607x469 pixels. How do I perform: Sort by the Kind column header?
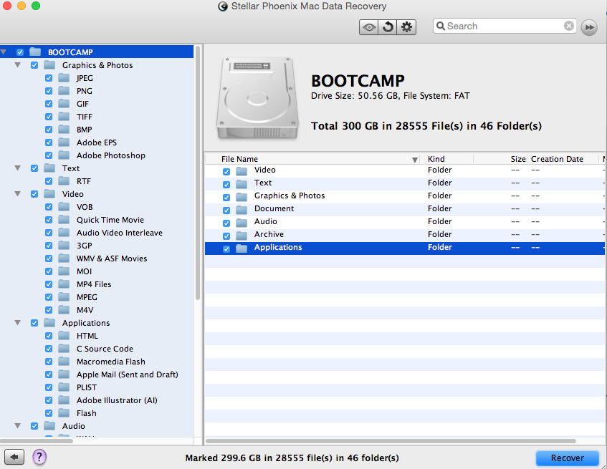436,159
